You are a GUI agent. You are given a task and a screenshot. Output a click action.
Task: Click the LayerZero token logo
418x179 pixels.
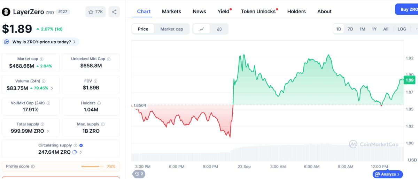click(6, 12)
